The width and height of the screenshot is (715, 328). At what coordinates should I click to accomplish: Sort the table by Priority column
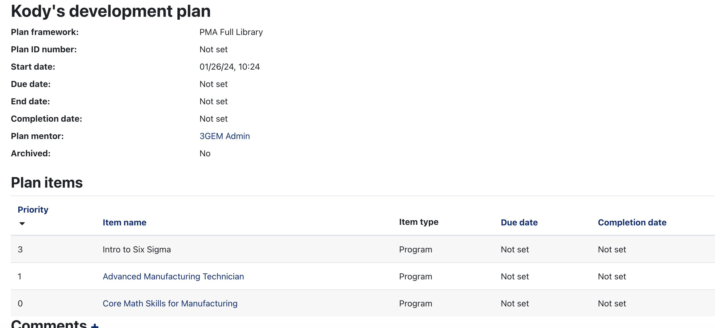point(33,210)
